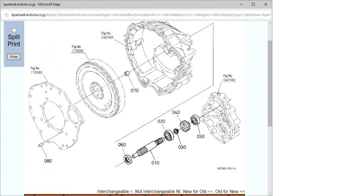This screenshot has height=196, width=352.
Task: Select part label 040 near the gear
Action: tap(176, 112)
